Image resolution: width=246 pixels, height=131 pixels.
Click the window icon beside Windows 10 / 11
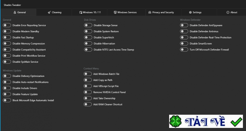click(x=81, y=12)
